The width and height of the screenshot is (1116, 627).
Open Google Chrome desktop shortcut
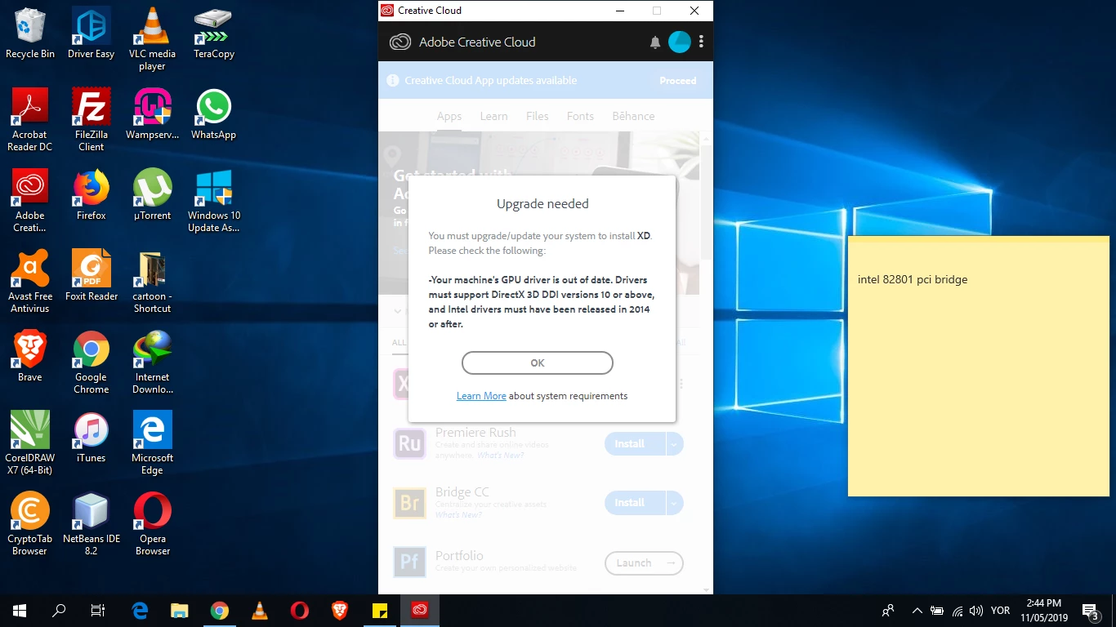click(91, 362)
